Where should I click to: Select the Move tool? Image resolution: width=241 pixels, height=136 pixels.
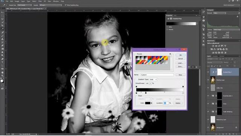[x=2, y=12]
